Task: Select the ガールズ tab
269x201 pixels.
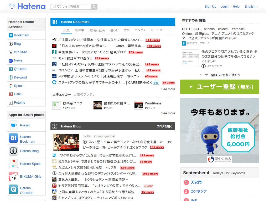Action: (x=157, y=30)
